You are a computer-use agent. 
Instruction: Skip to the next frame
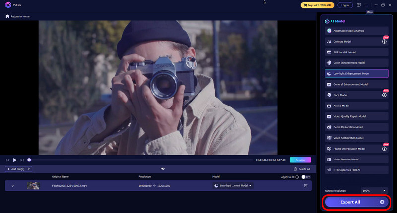coord(22,160)
